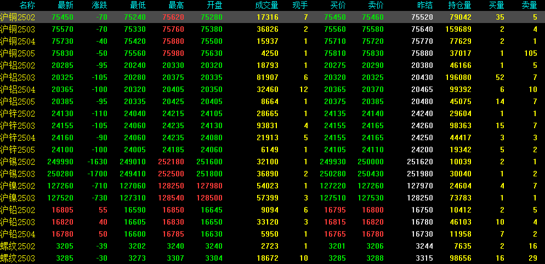The width and height of the screenshot is (545, 264).
Task: Click the 买价 column header
Action: click(x=338, y=5)
